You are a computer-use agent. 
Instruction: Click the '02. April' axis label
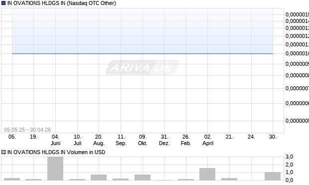click(208, 140)
